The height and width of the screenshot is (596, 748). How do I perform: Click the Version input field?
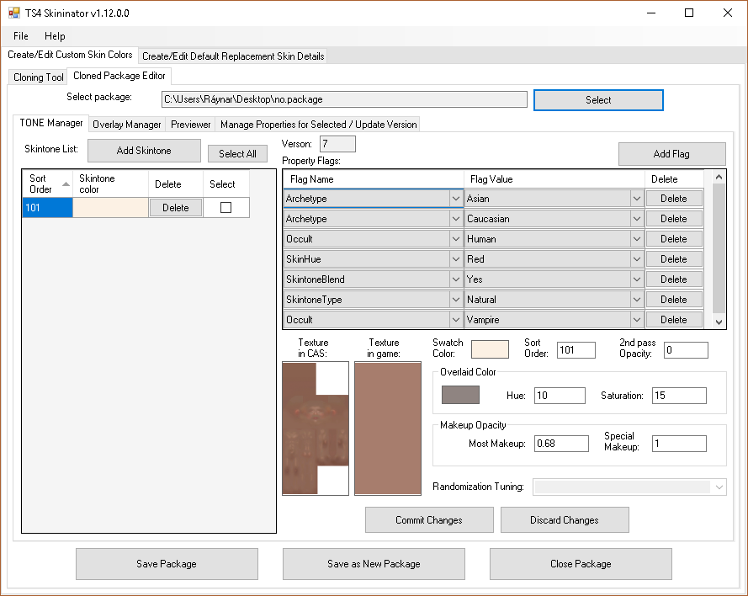(337, 144)
